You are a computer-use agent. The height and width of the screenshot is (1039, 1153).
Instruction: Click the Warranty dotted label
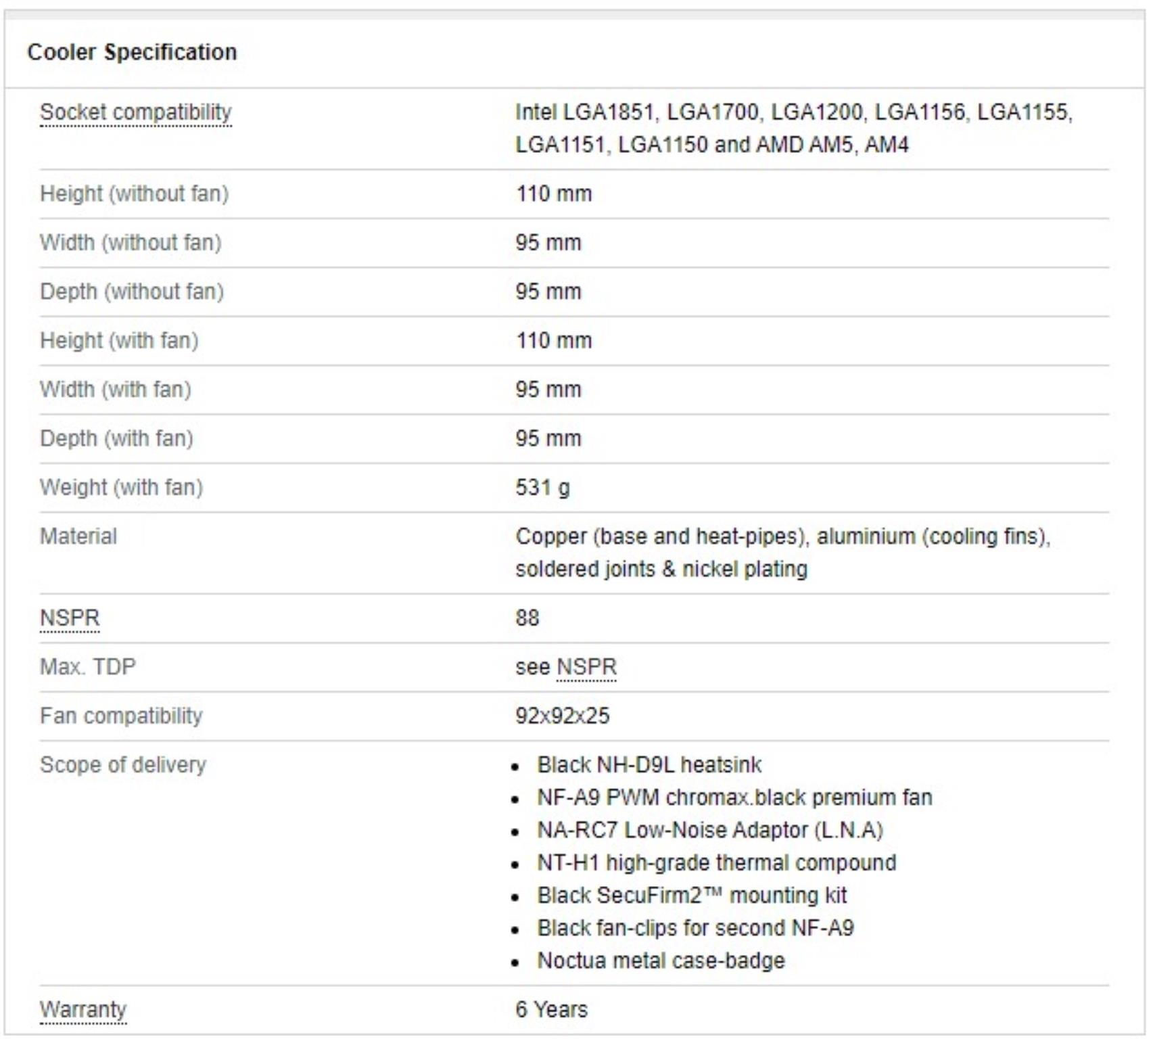[83, 1009]
